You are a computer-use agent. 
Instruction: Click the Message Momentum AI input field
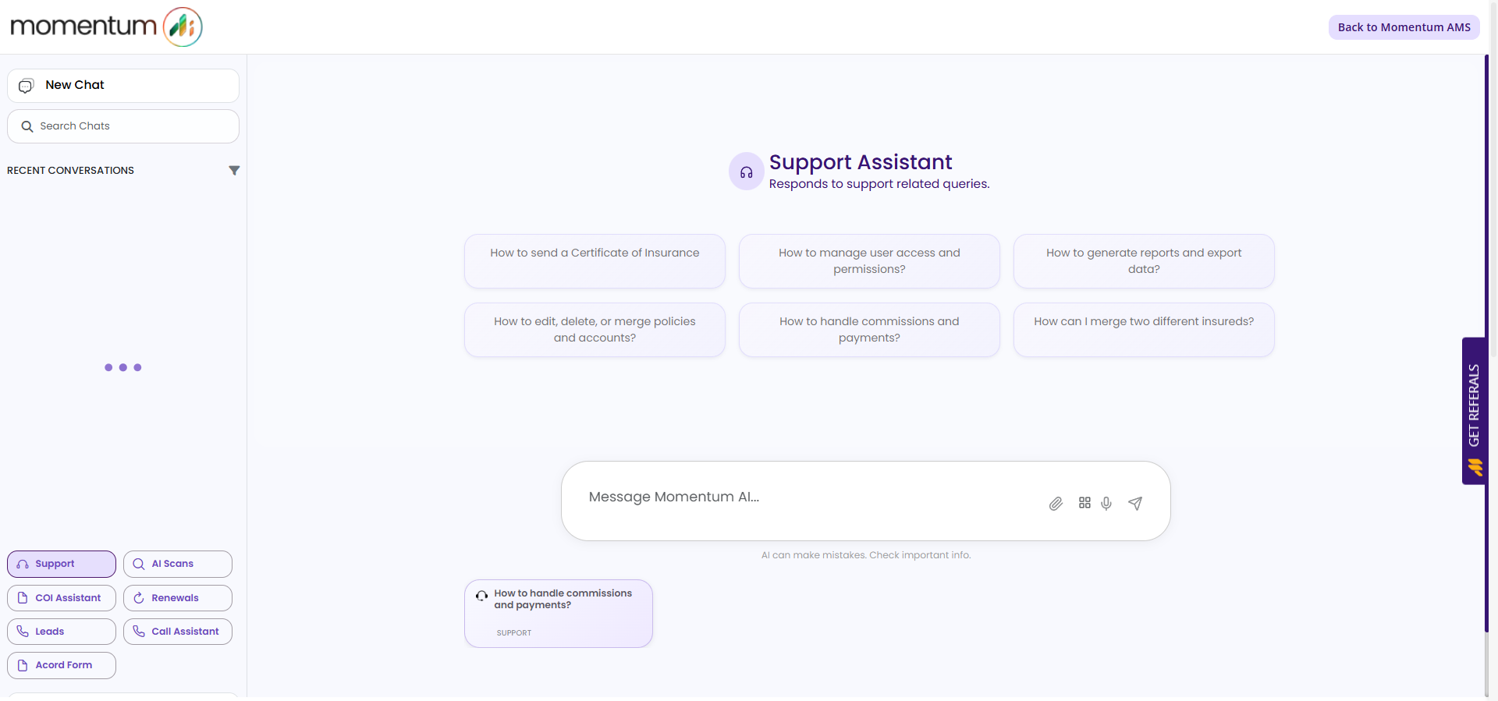[811, 497]
